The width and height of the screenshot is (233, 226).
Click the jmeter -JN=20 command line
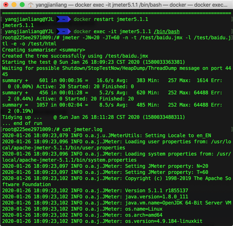[x=116, y=40]
